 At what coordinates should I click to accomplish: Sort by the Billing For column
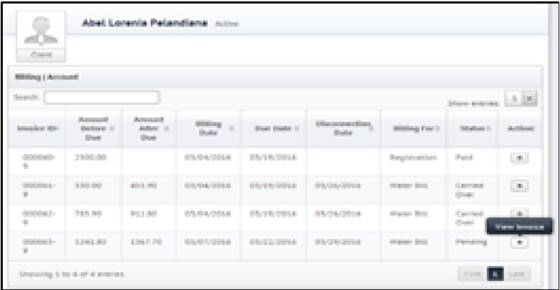pyautogui.click(x=414, y=129)
